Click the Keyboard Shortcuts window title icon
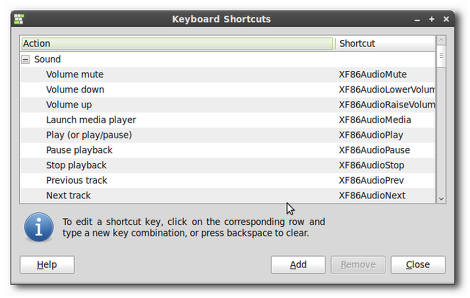The width and height of the screenshot is (470, 298). point(19,19)
